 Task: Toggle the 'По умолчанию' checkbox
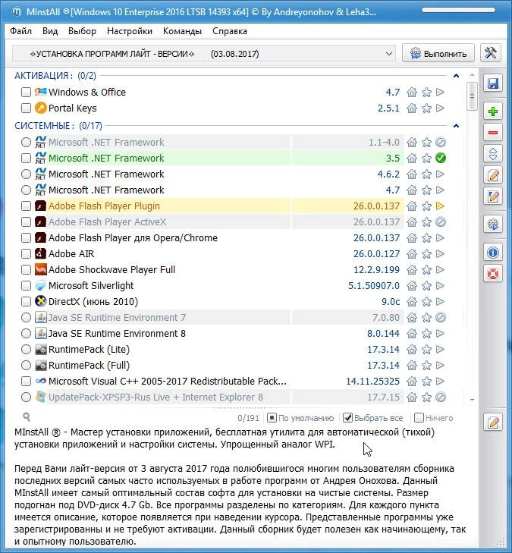(272, 418)
